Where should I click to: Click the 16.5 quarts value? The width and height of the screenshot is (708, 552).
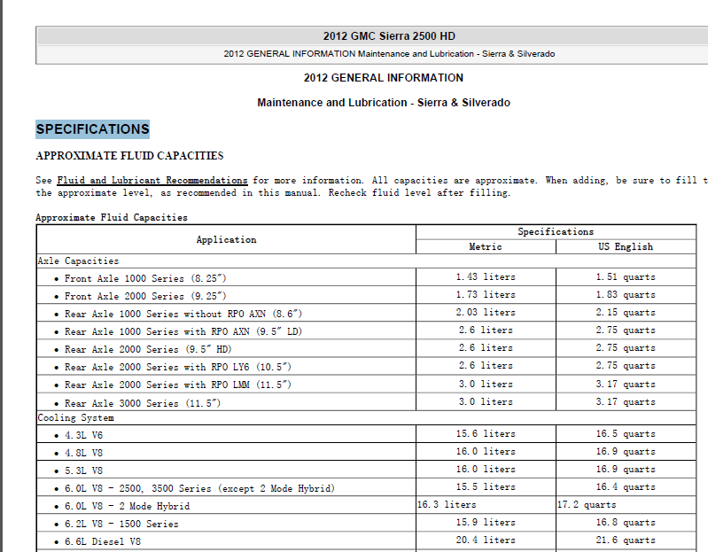626,433
